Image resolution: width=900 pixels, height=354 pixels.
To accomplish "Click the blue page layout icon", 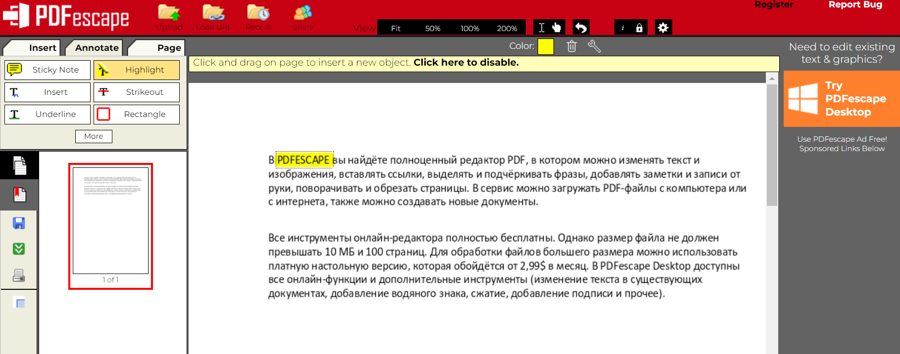I will tap(19, 303).
